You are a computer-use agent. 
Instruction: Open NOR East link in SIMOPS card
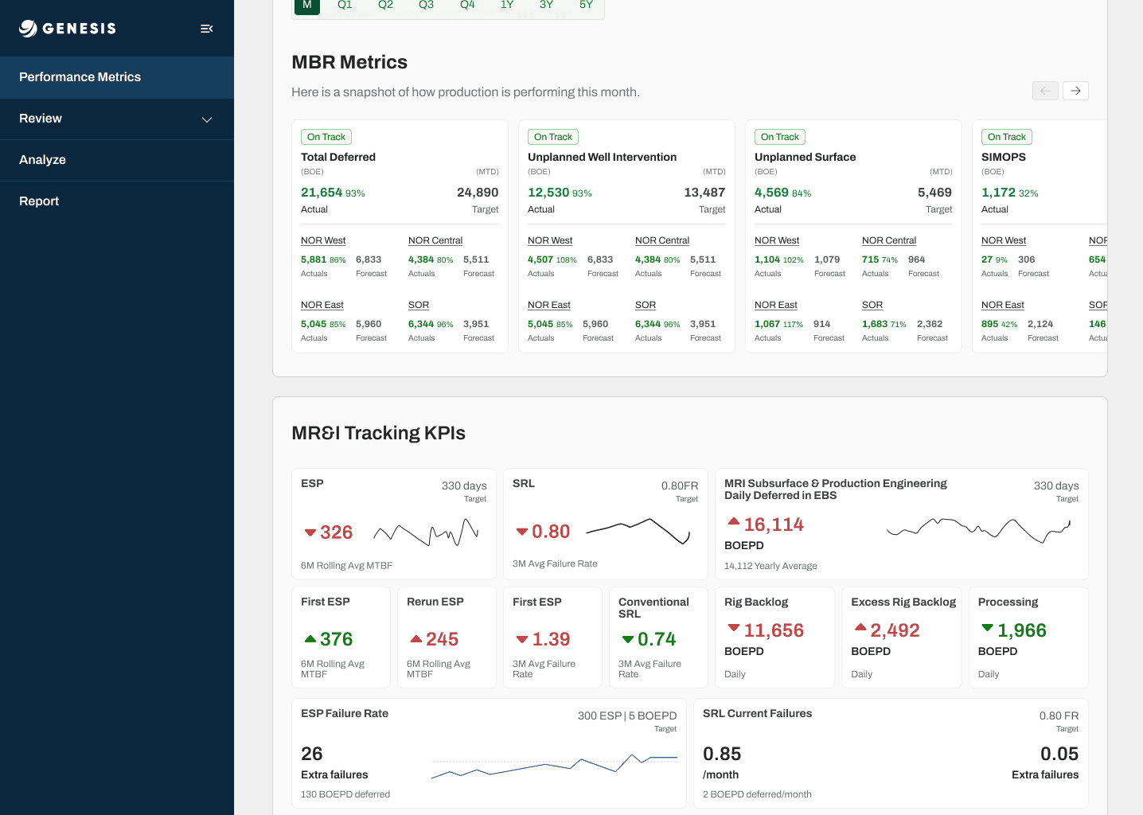(1003, 305)
